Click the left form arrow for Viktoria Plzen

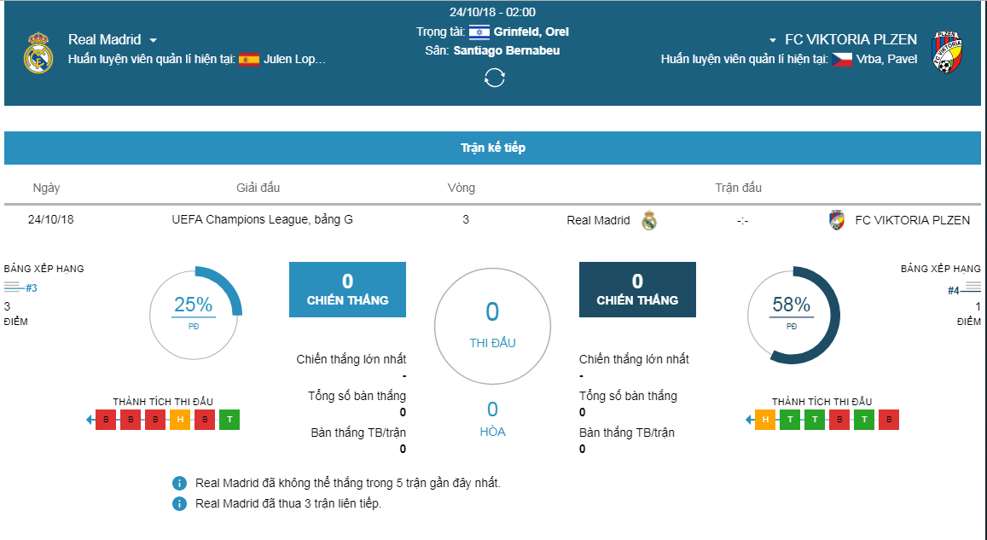(x=749, y=420)
